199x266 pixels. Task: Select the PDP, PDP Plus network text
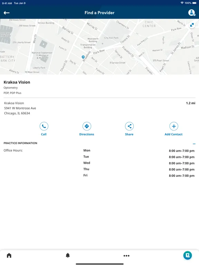pos(12,93)
